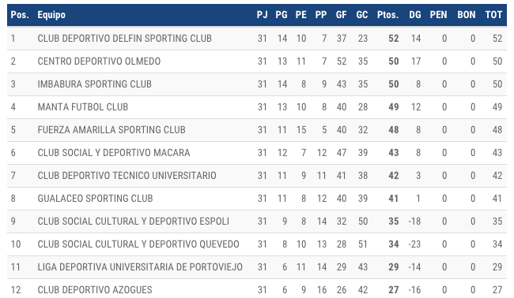Click Club Social Cultural y Deportivo Espoli
514x298 pixels.
(133, 222)
